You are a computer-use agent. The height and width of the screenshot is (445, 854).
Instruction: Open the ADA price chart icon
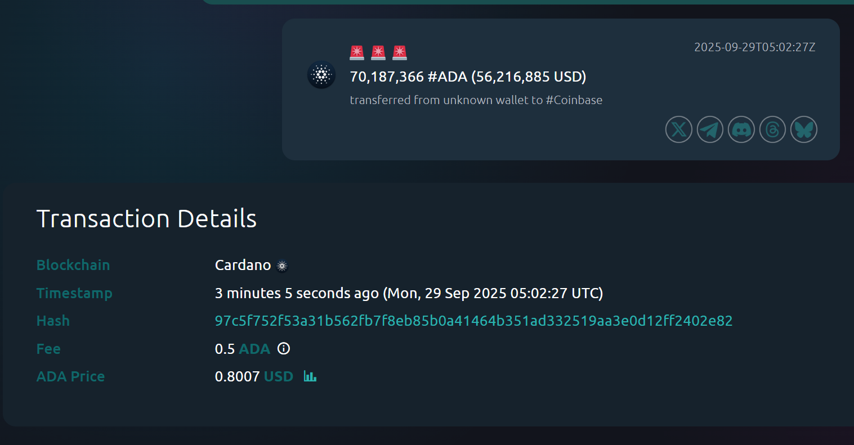(x=310, y=376)
